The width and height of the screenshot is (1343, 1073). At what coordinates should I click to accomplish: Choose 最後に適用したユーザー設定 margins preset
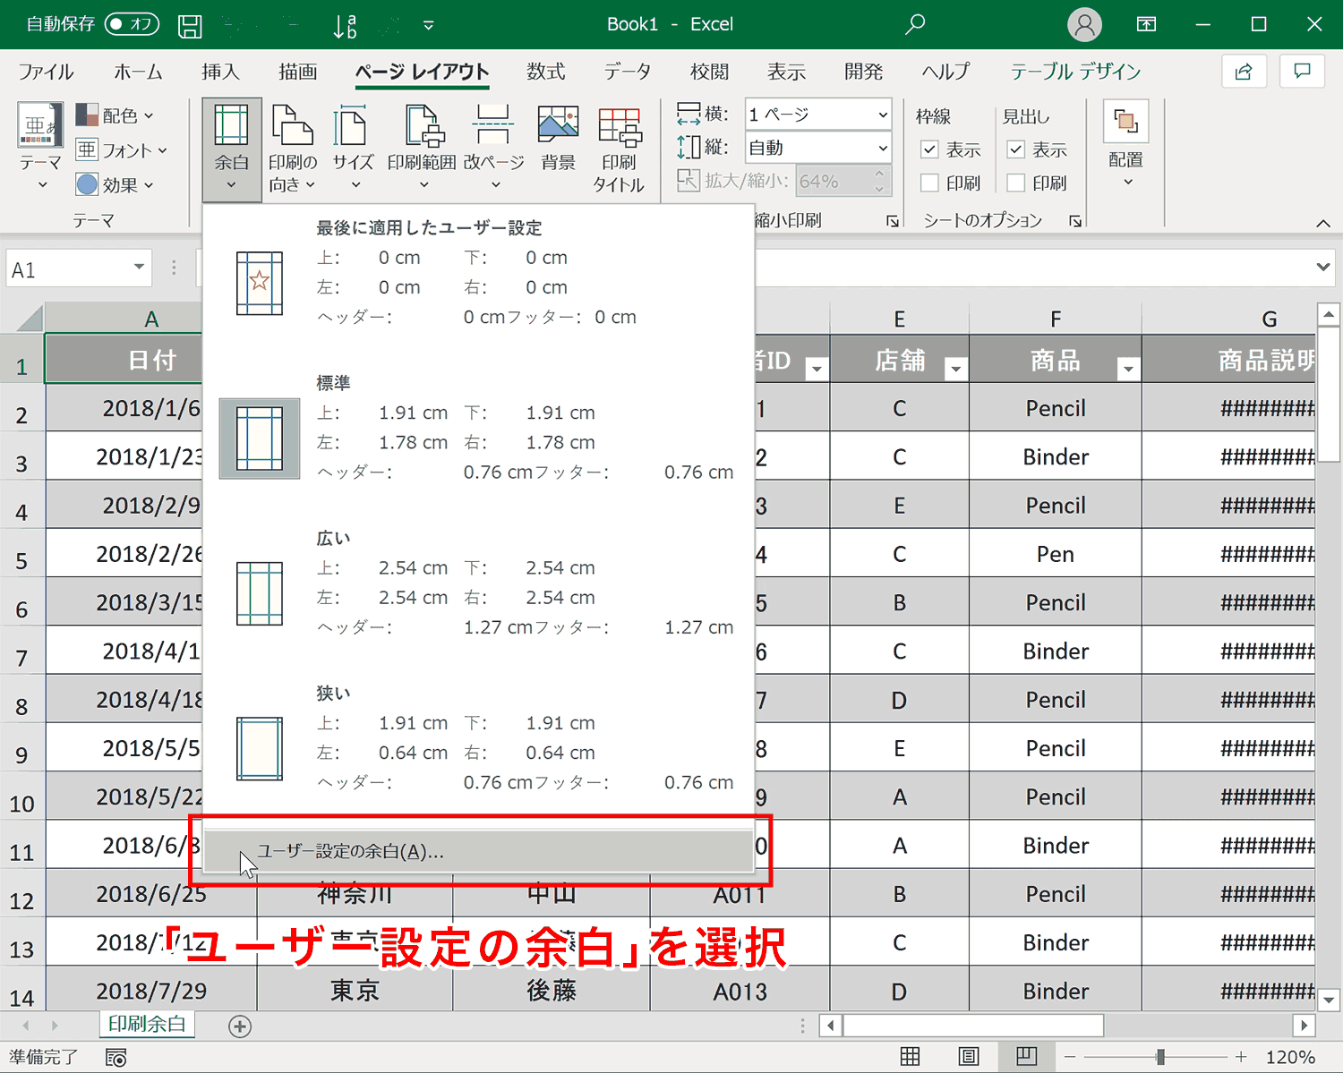[478, 283]
